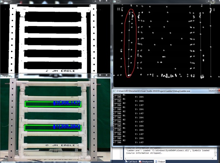
Task: Switch to the Breakpoints tab
Action: [146, 162]
